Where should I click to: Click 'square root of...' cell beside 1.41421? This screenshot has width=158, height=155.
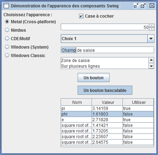pyautogui.click(x=77, y=125)
